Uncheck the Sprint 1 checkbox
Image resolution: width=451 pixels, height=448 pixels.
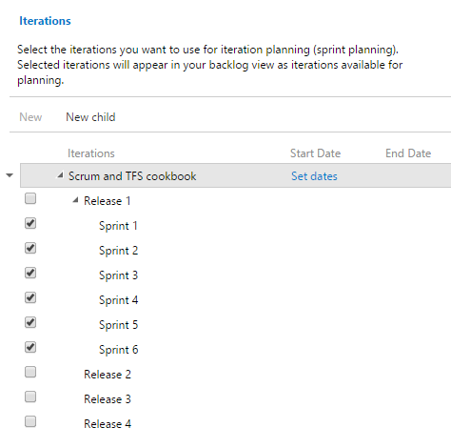pyautogui.click(x=30, y=223)
